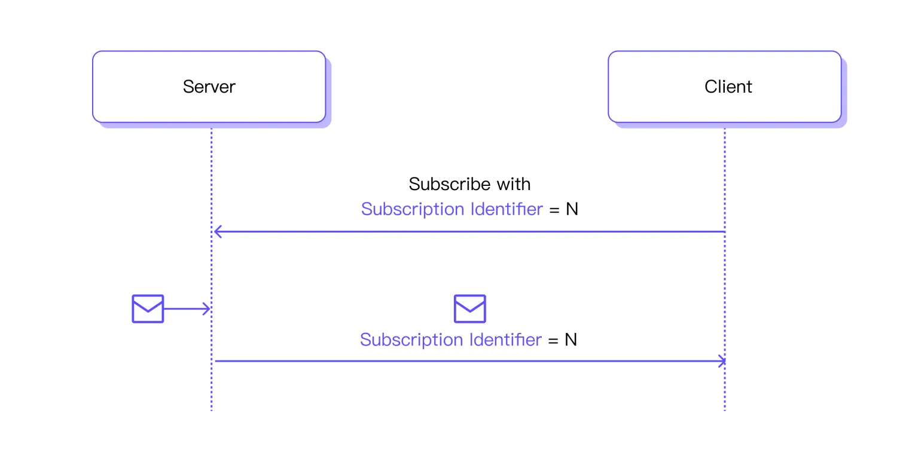
Task: Select the Server box
Action: click(x=209, y=87)
